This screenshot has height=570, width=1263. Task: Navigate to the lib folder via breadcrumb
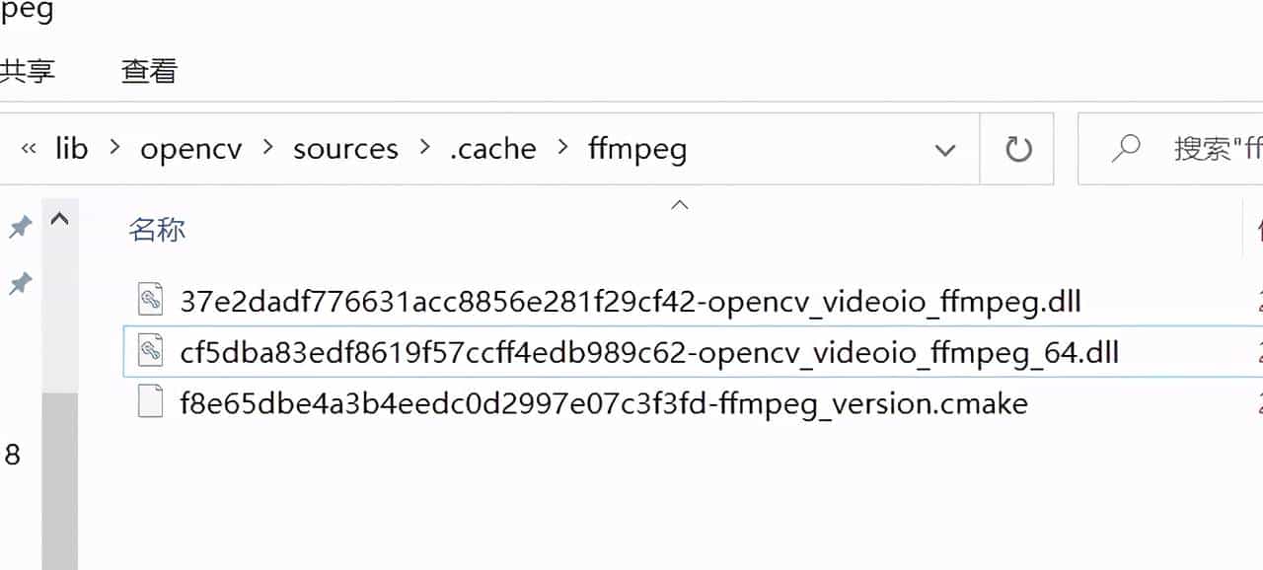click(x=71, y=148)
